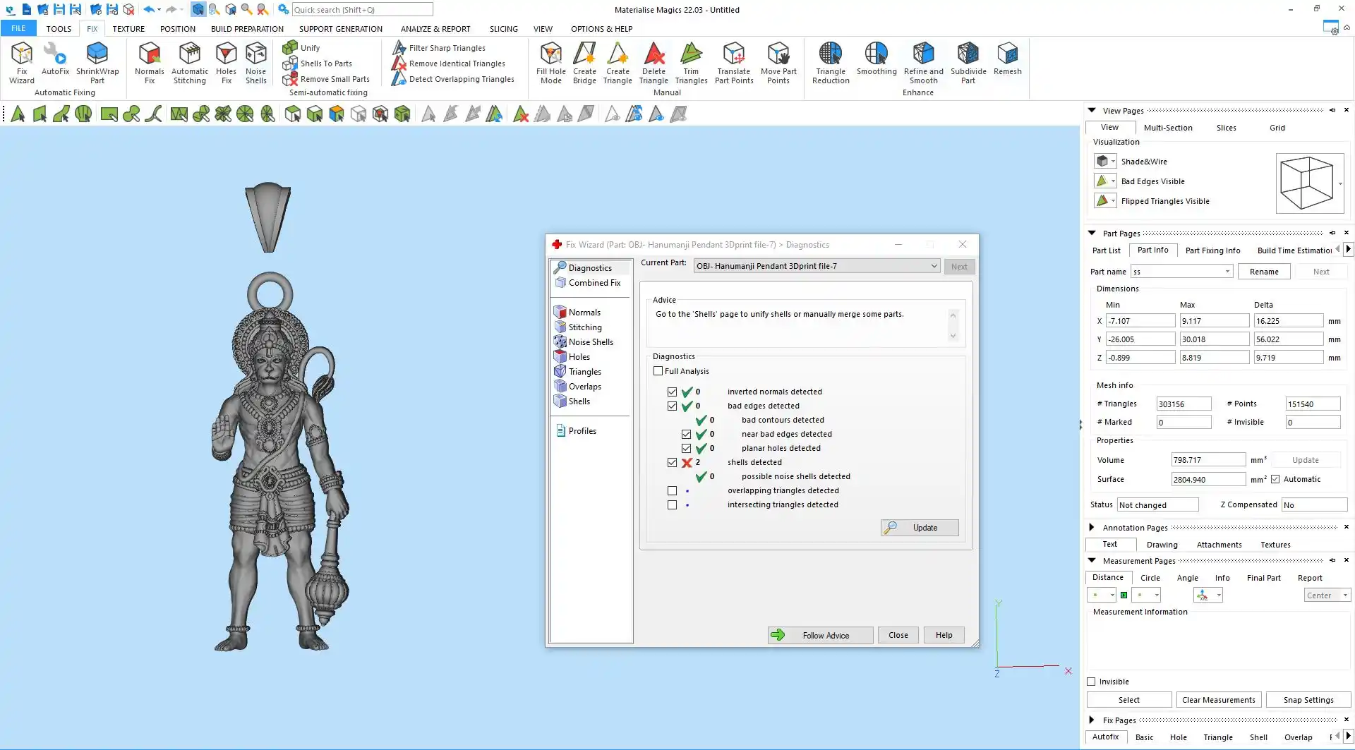Check overlapping triangles detected option

(x=672, y=491)
